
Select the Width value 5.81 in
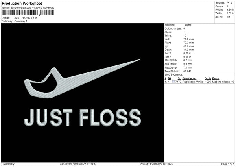[x=230, y=13]
